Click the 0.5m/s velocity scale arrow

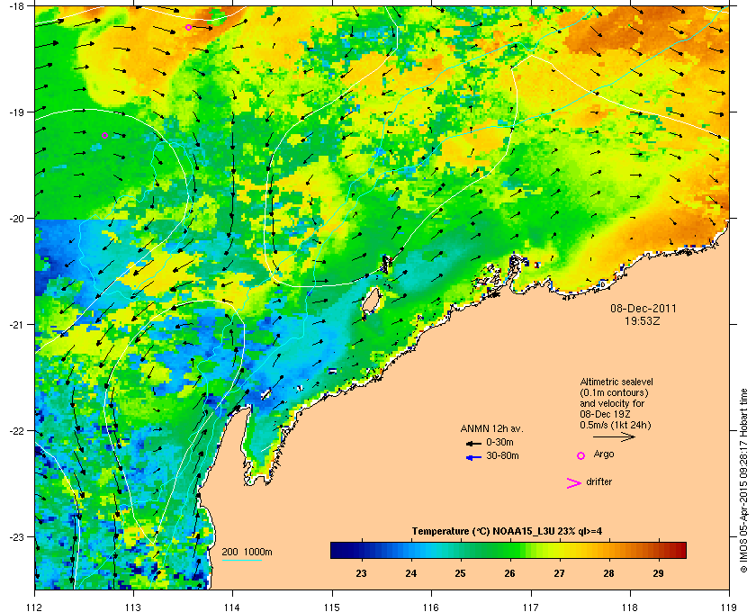(x=614, y=437)
